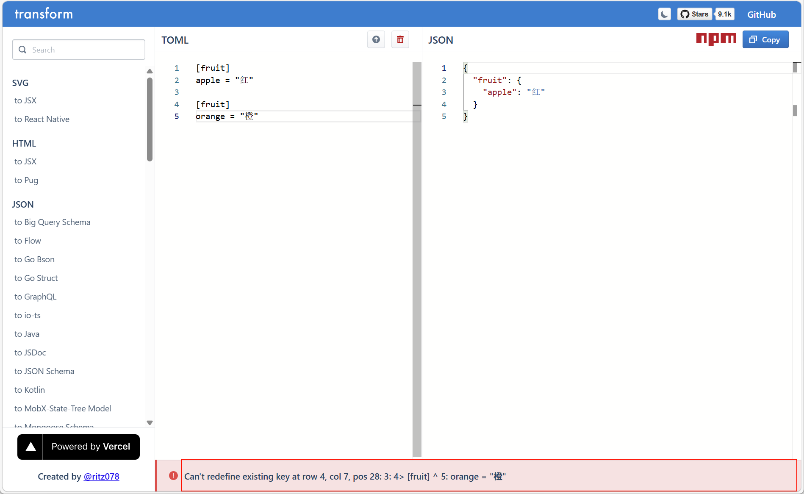The width and height of the screenshot is (804, 494).
Task: Open the GitHub link in the header
Action: (x=761, y=14)
